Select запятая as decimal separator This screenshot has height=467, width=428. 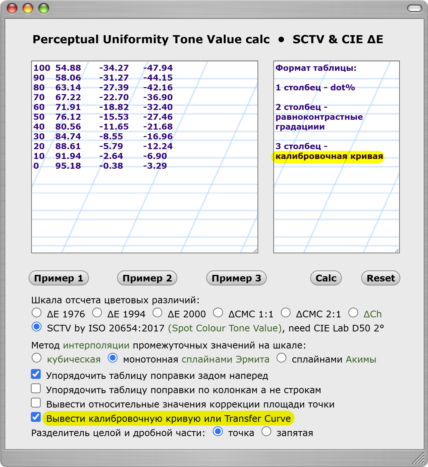pyautogui.click(x=266, y=432)
